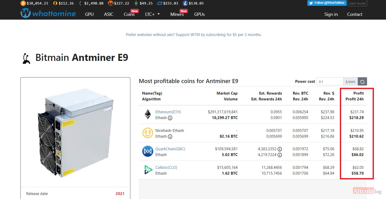This screenshot has height=199, width=386.
Task: Click the Zcash ticker icon
Action: (x=55, y=3)
